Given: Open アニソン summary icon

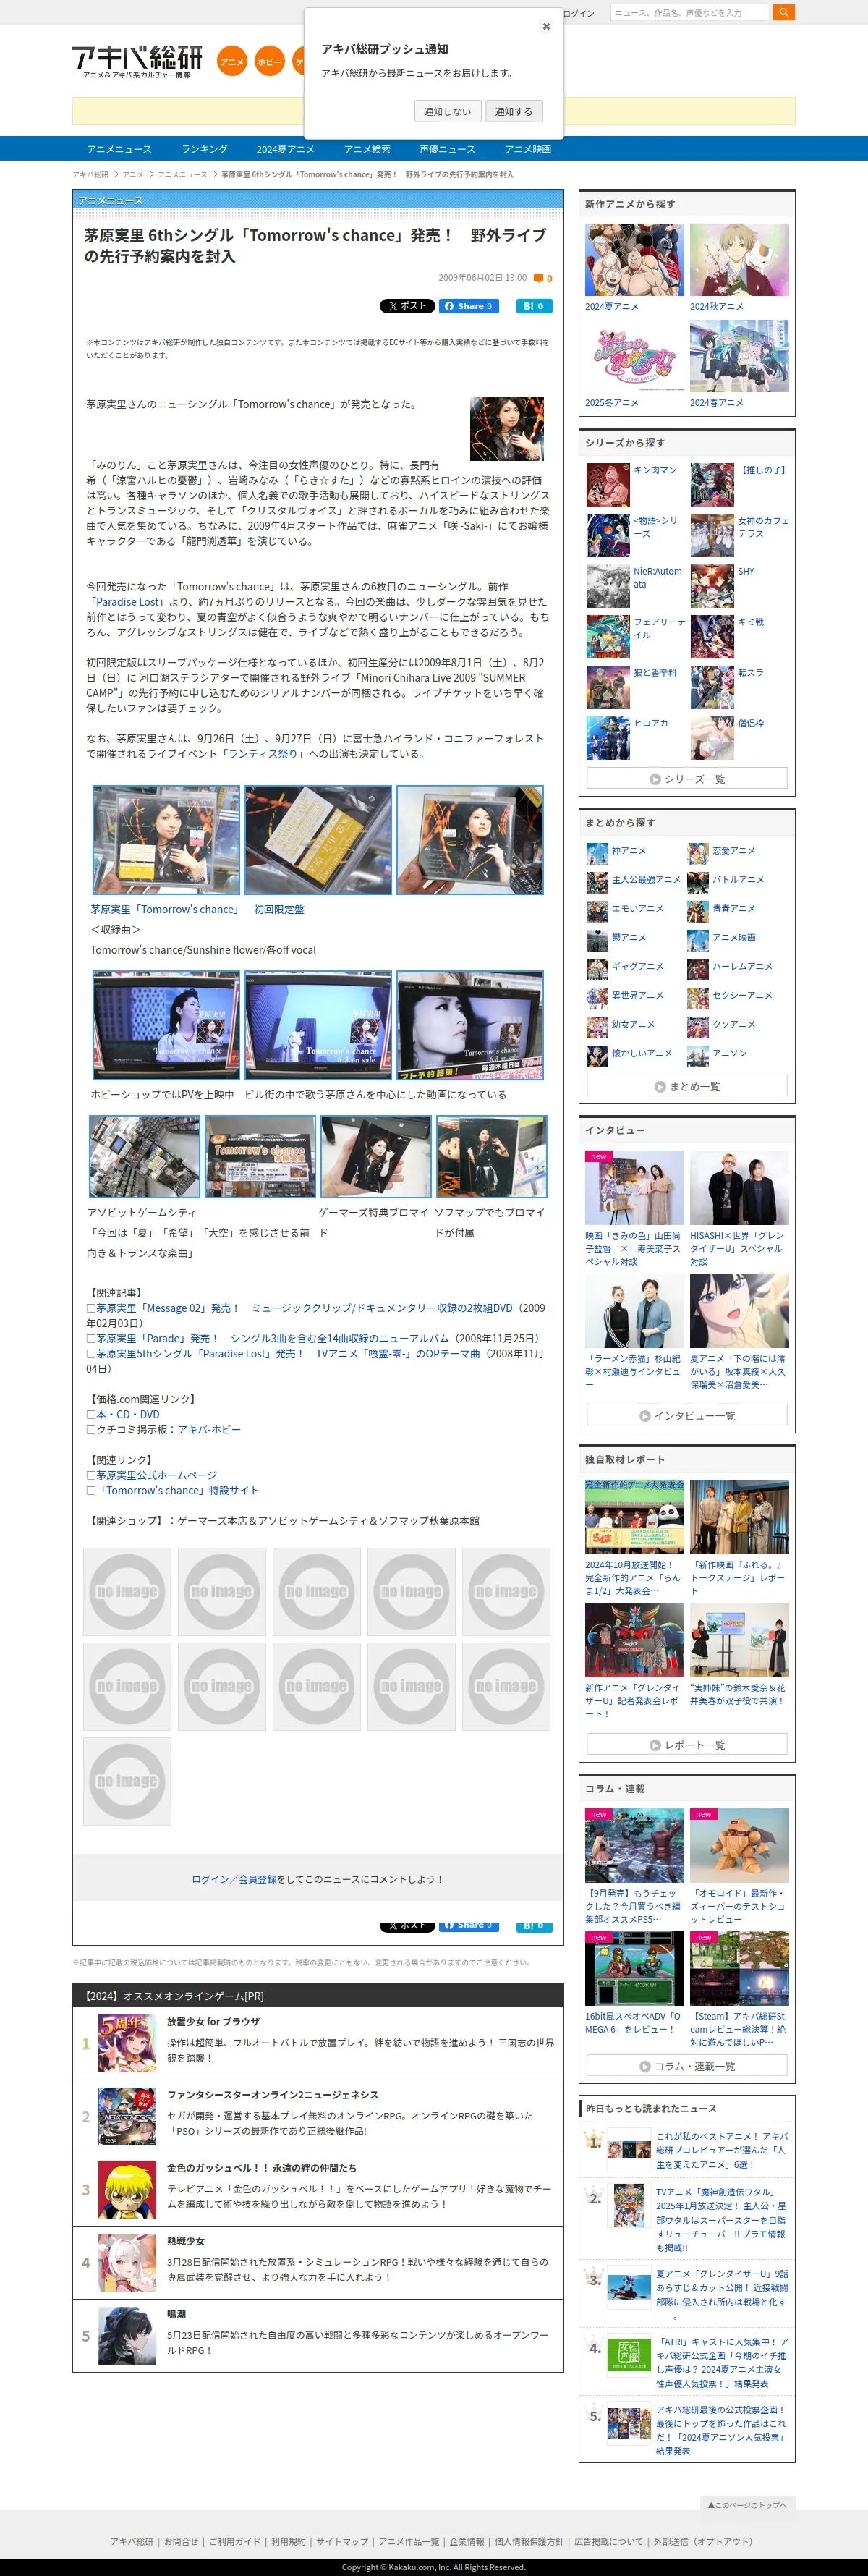Looking at the screenshot, I should pos(698,1056).
